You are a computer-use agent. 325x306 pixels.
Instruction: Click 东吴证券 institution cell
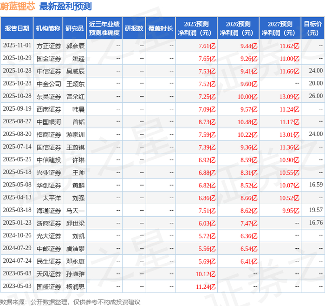point(49,97)
